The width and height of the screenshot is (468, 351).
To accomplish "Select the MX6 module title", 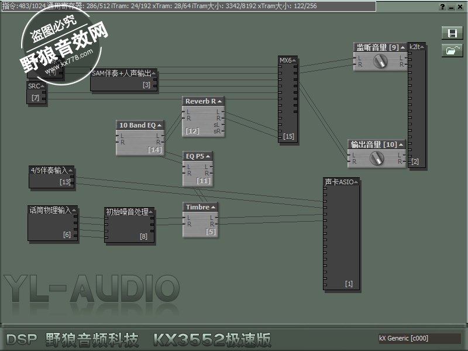I will click(x=285, y=60).
